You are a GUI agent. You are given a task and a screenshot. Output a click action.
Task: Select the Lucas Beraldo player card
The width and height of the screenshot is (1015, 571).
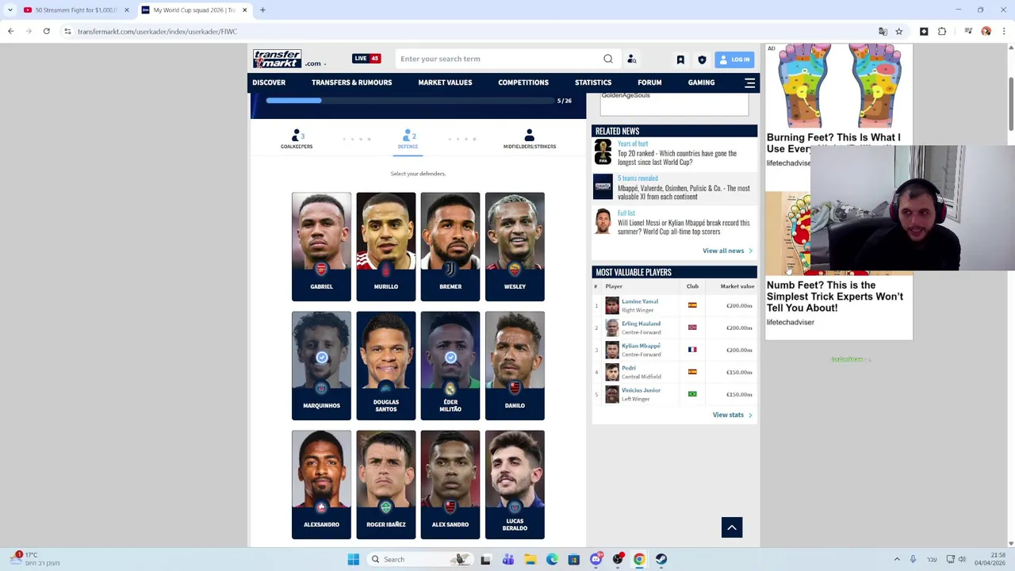point(515,485)
